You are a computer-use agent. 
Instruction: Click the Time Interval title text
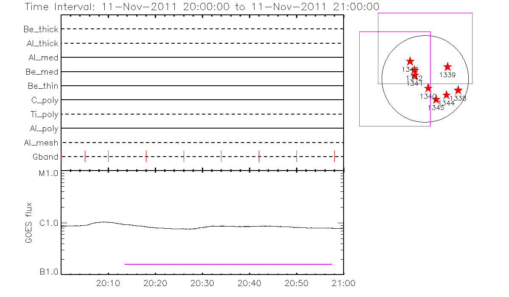pos(202,7)
